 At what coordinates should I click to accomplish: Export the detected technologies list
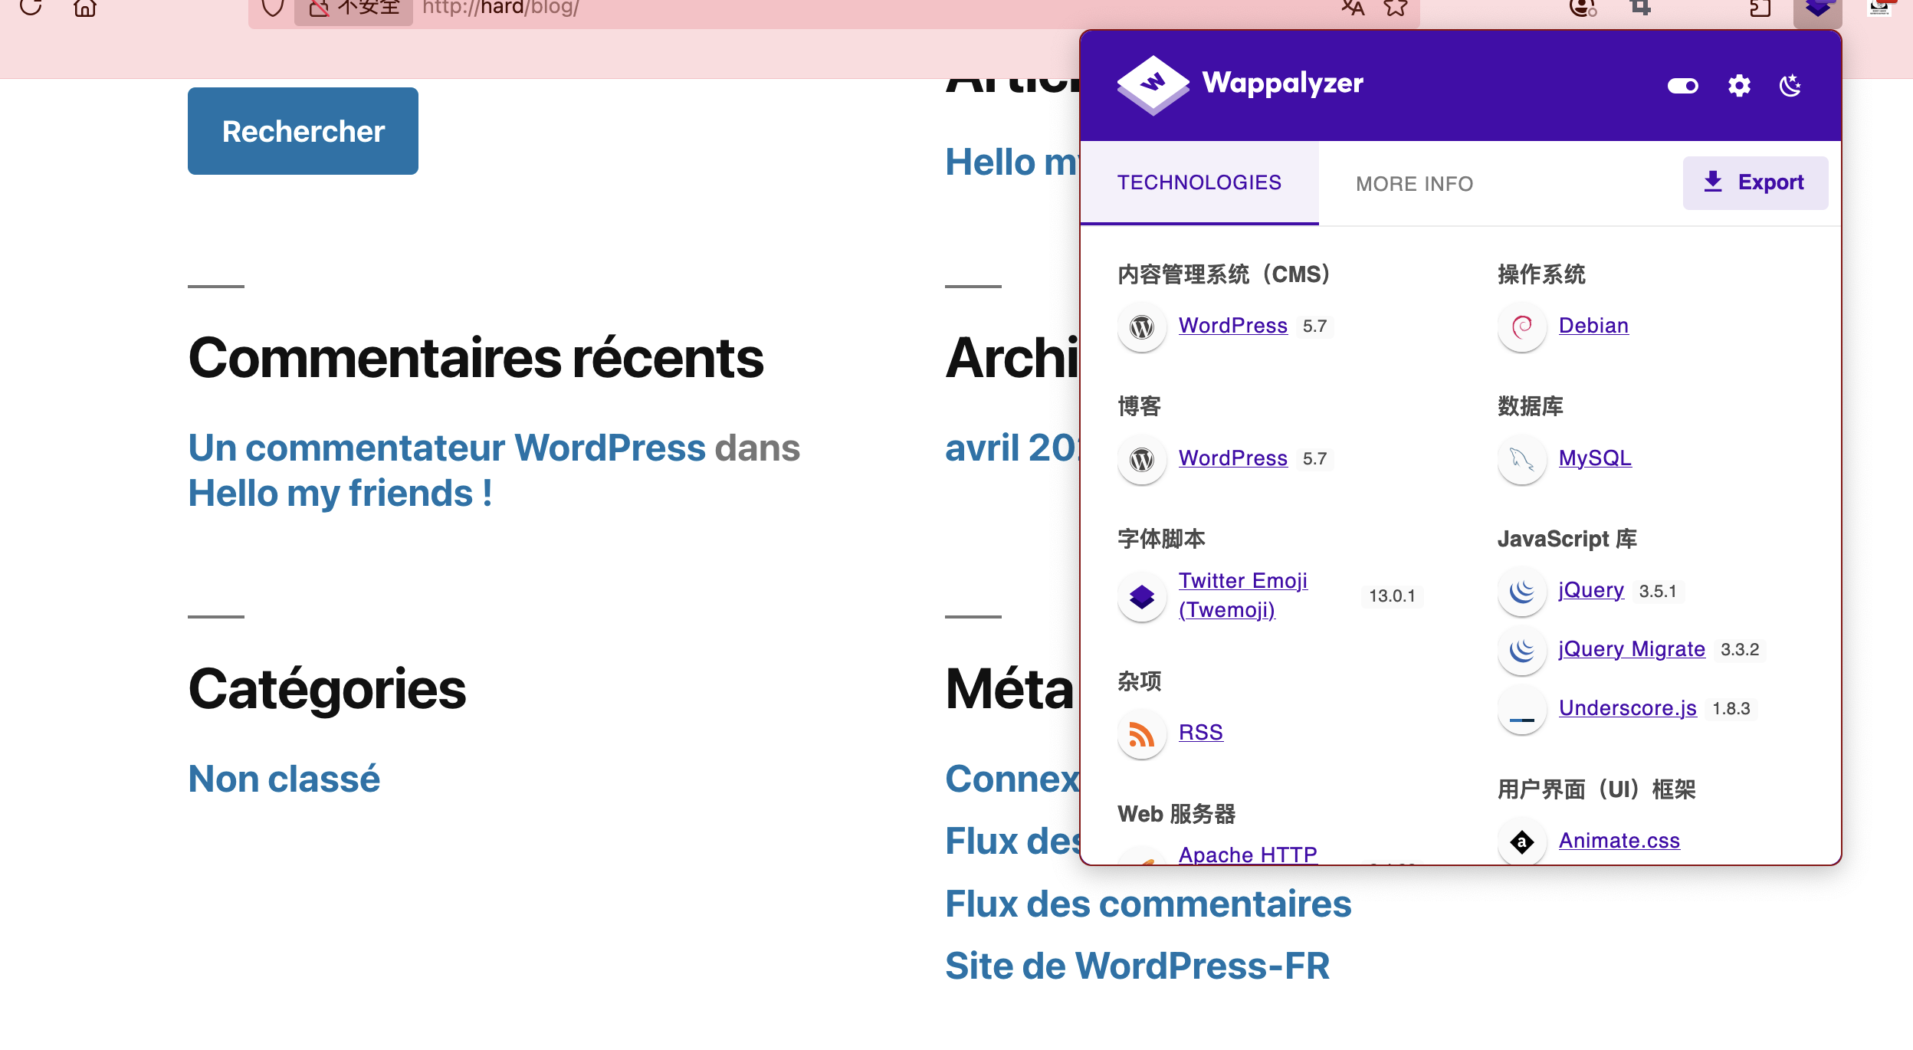[1755, 182]
